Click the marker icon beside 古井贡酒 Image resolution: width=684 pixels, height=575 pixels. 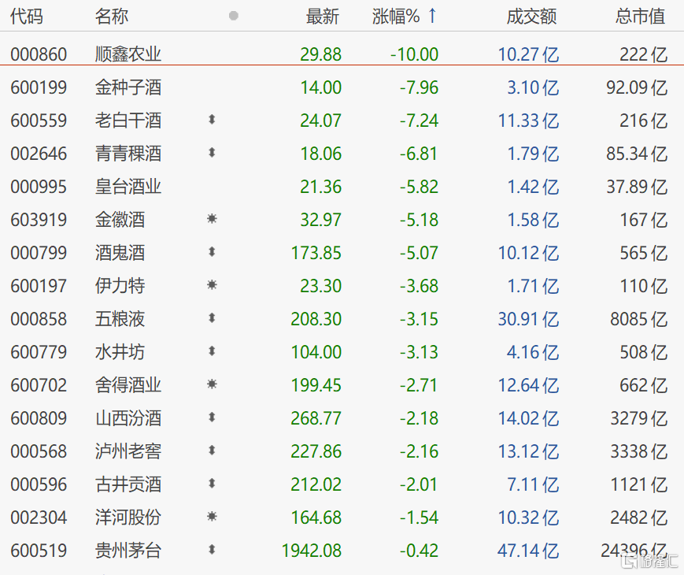212,484
